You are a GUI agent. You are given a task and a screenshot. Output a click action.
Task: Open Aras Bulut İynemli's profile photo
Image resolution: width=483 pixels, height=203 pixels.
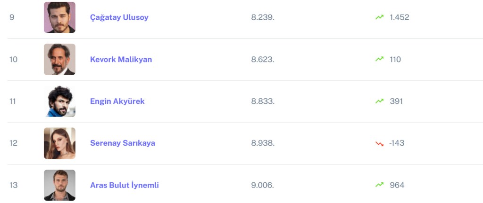click(59, 185)
